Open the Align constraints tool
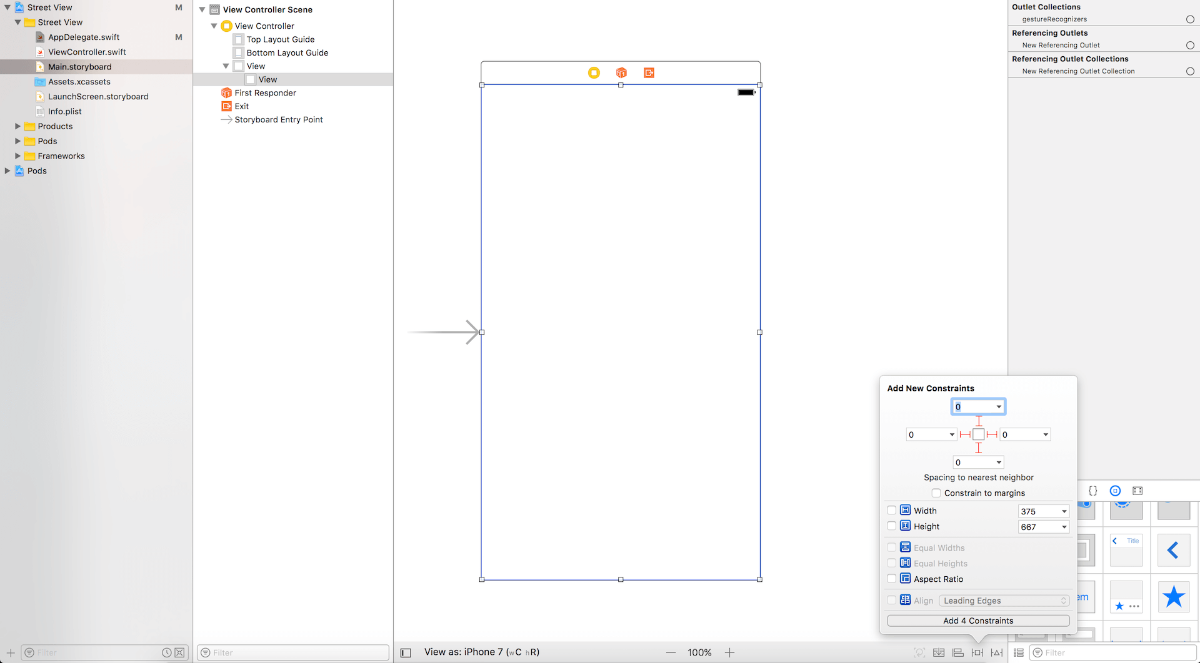This screenshot has width=1200, height=663. (x=958, y=652)
